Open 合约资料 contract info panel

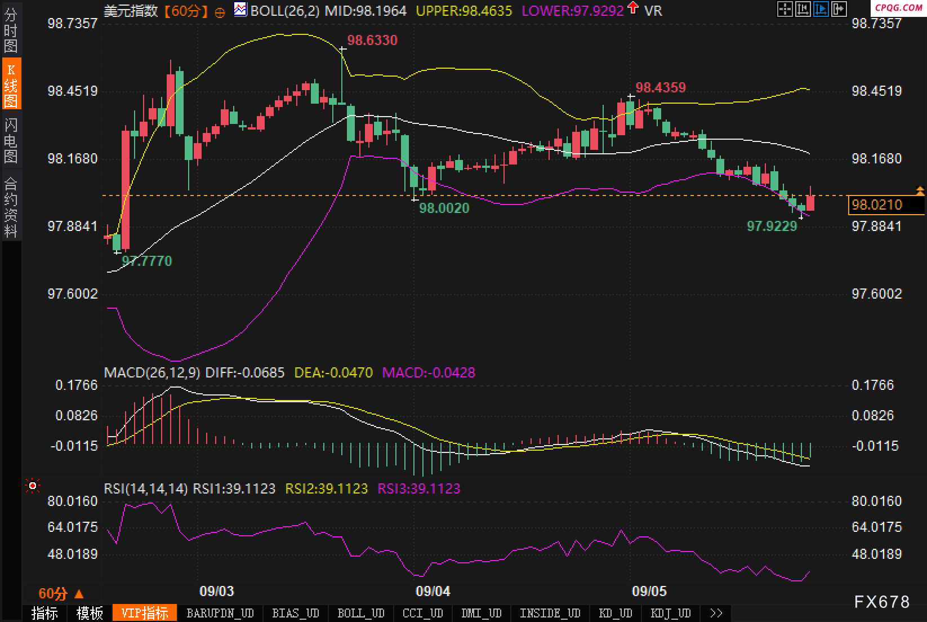click(x=11, y=206)
